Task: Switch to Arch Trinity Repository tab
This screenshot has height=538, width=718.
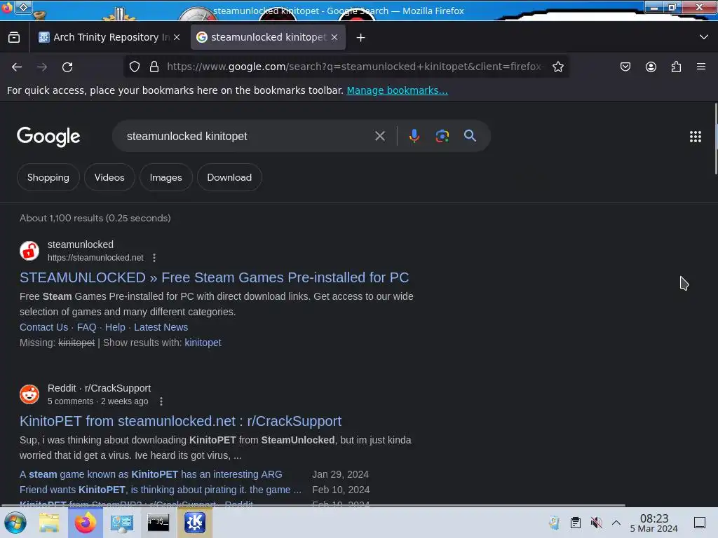Action: tap(110, 37)
